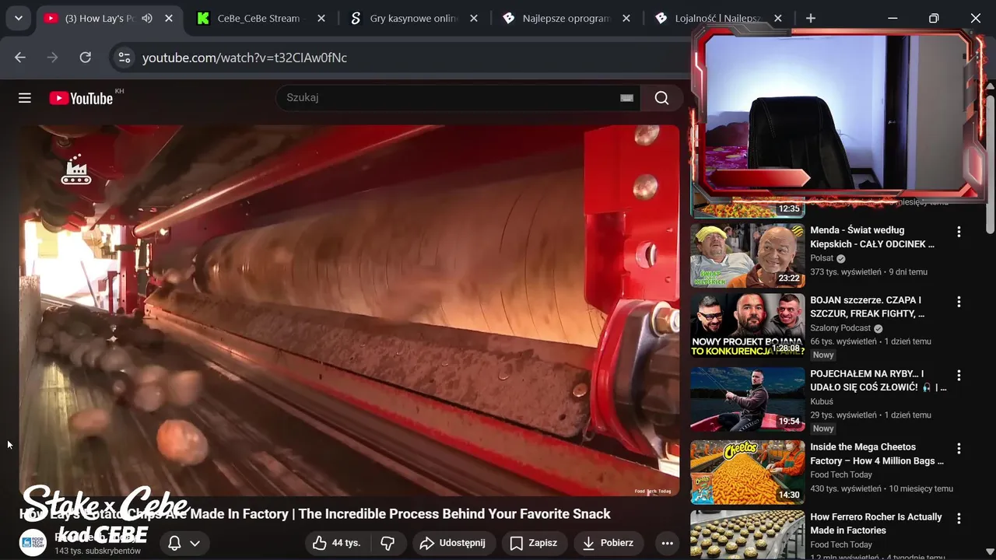This screenshot has width=996, height=560.
Task: Open the menu for the Menda - Świat video
Action: click(959, 232)
